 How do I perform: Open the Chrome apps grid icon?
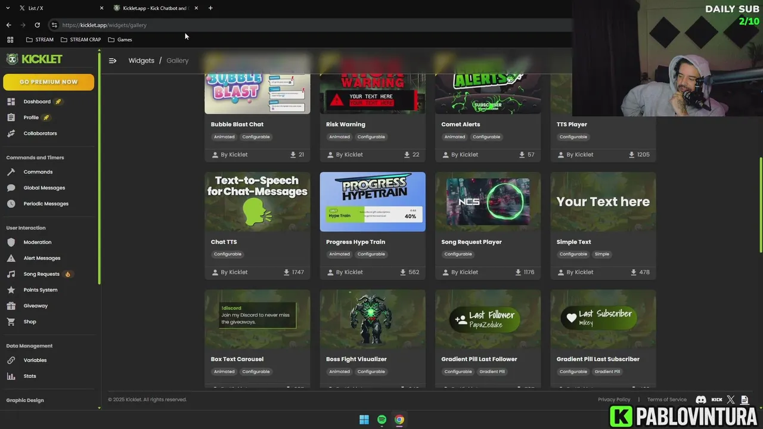(10, 39)
